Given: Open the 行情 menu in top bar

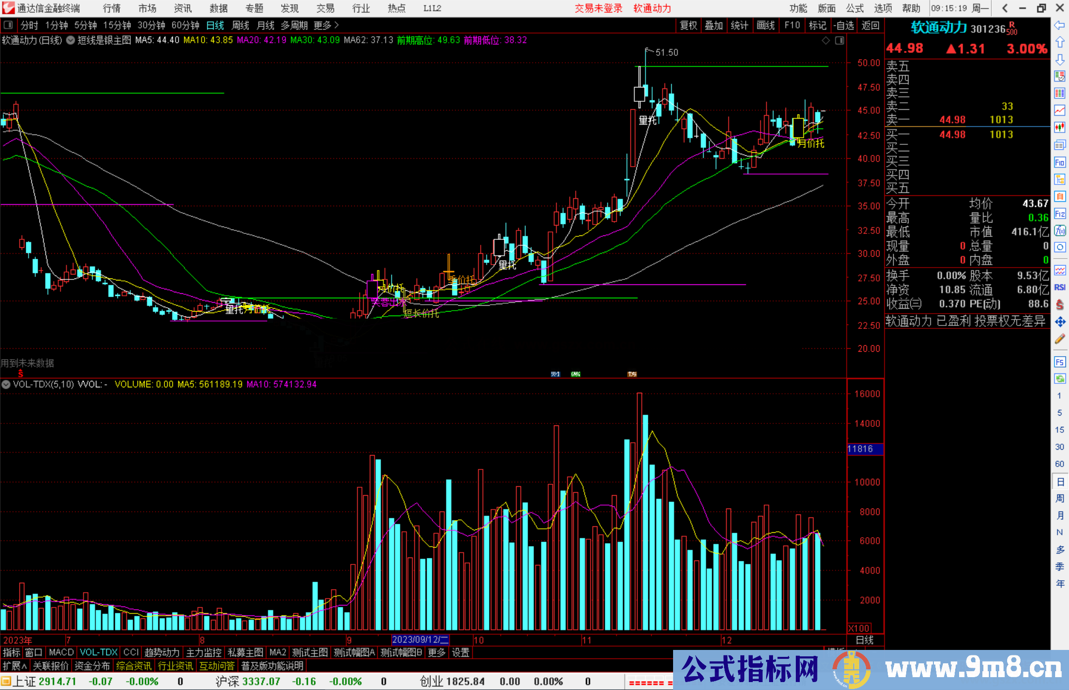Looking at the screenshot, I should coord(111,8).
